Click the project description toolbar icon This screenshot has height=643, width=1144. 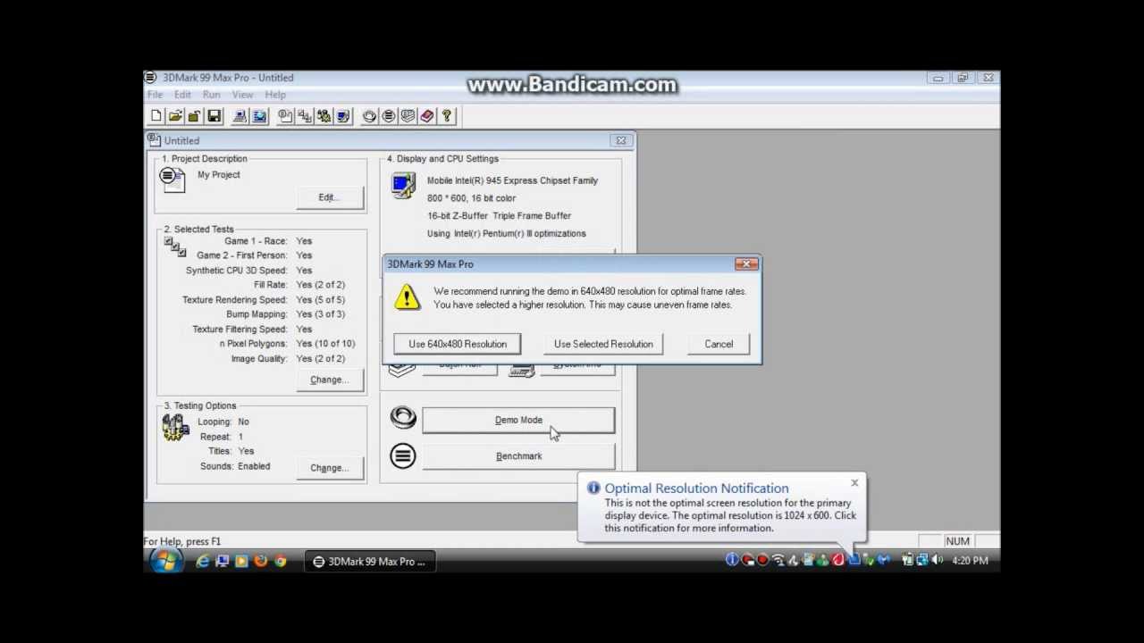(x=285, y=116)
